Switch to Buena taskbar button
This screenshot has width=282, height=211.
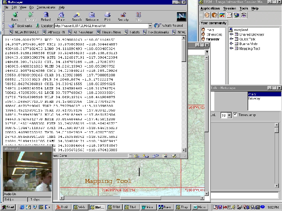(x=165, y=207)
